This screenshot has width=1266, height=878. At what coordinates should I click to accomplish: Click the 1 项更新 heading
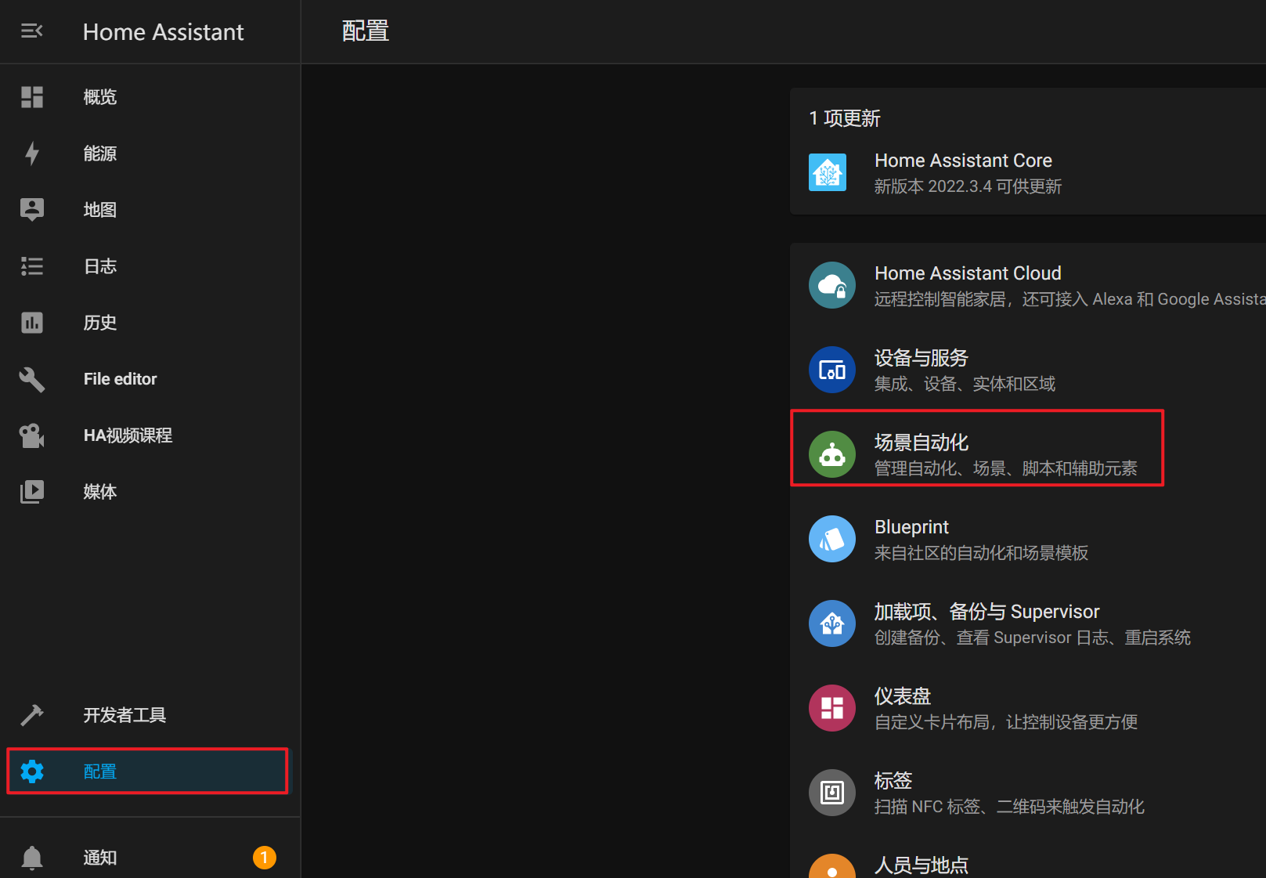coord(845,118)
